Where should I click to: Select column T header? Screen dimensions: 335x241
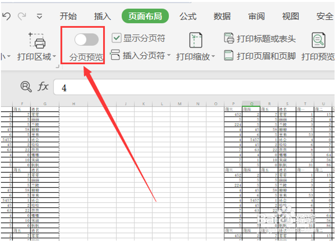point(305,104)
